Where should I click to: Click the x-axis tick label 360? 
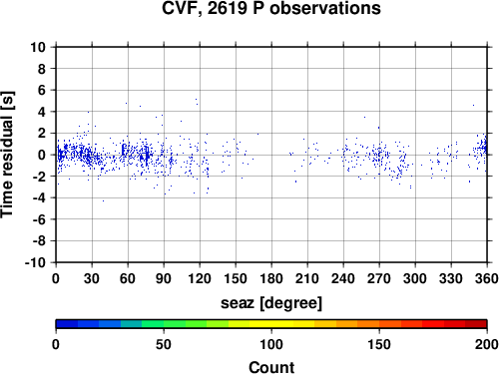pyautogui.click(x=487, y=278)
